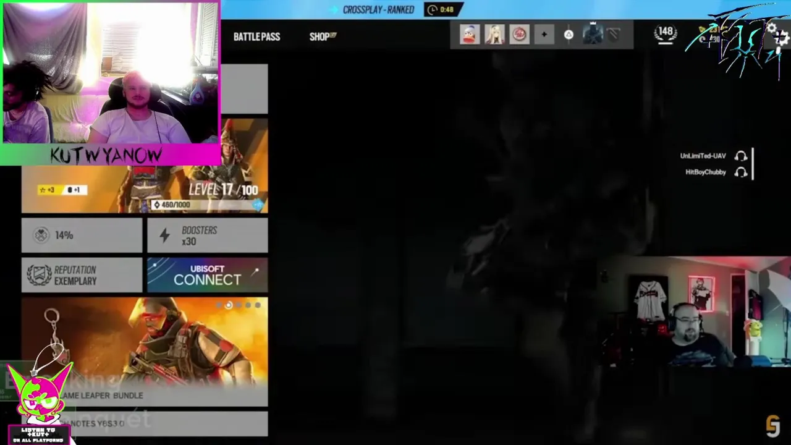Open Reputation Exemplary tile
This screenshot has height=445, width=791.
tap(82, 275)
